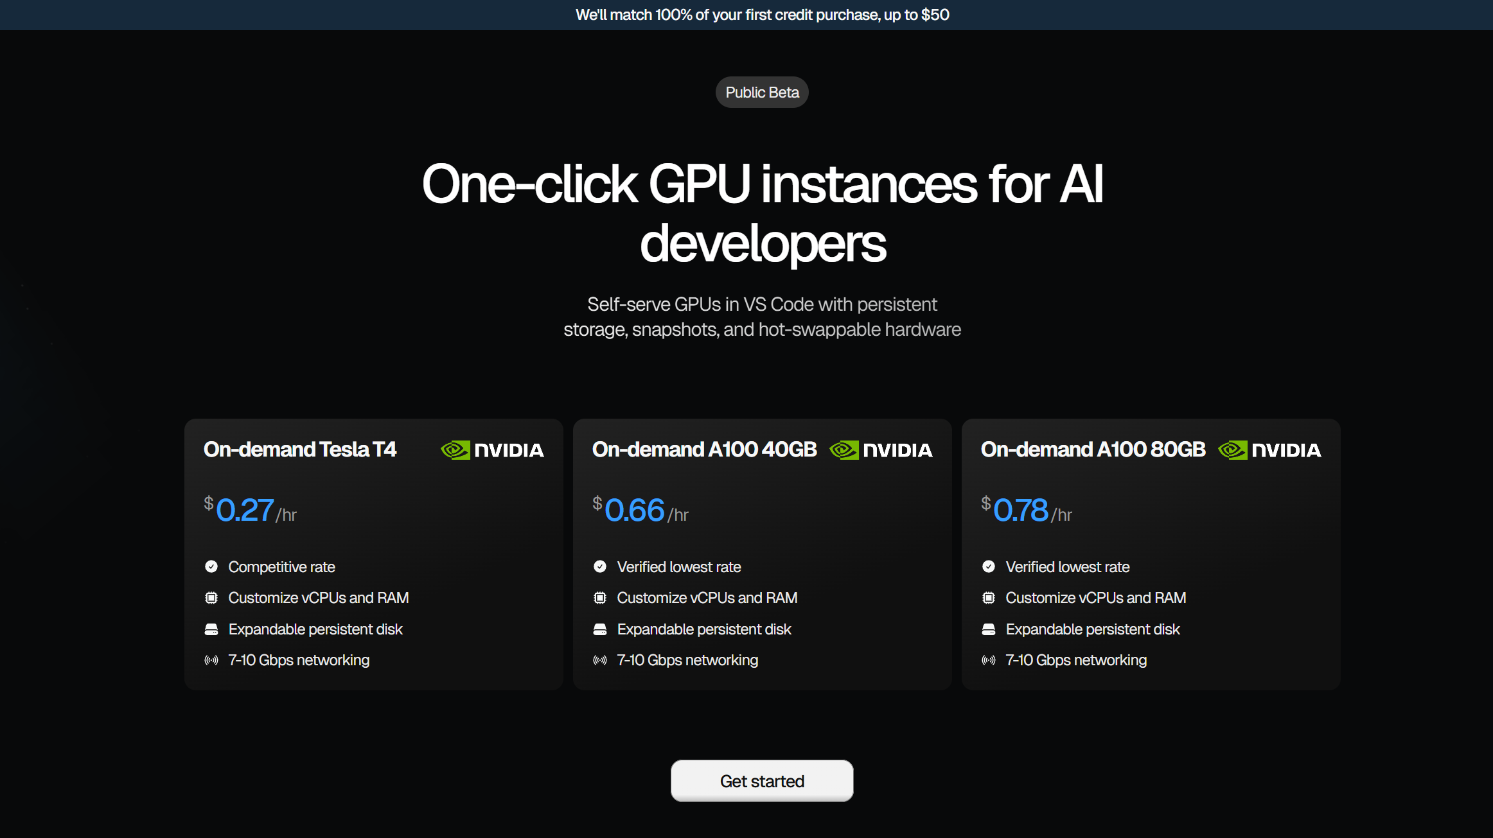Click NVIDIA logo on Tesla T4 card
Screen dimensions: 1493x838
click(x=492, y=450)
